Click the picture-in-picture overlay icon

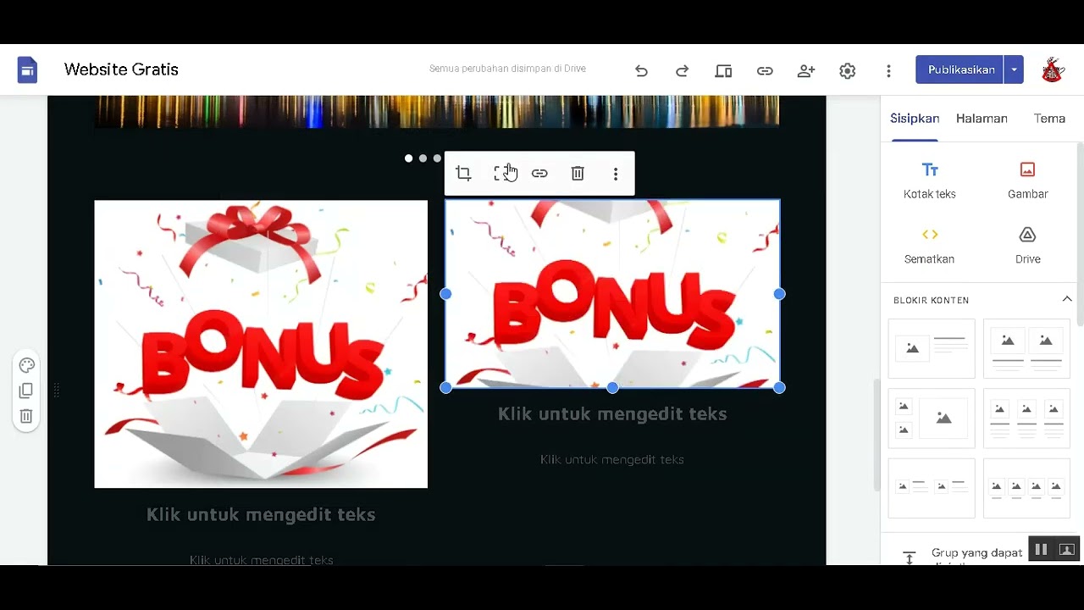(1067, 550)
